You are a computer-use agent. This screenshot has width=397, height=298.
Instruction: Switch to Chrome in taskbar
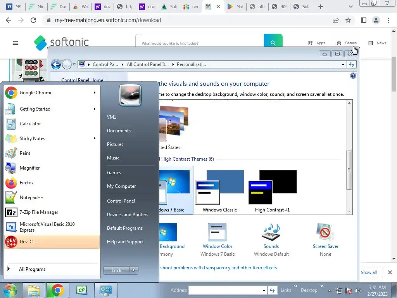pos(57,290)
